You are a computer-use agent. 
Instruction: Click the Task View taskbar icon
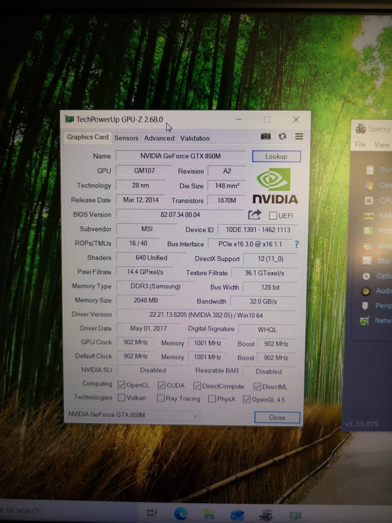tap(152, 513)
